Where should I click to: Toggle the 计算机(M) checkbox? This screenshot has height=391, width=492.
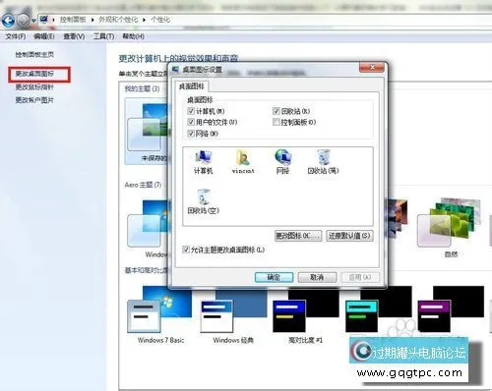(191, 111)
